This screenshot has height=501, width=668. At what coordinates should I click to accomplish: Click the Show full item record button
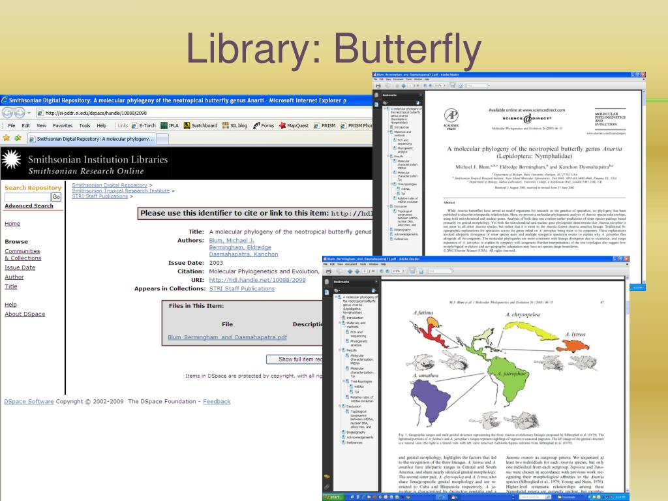[x=295, y=359]
